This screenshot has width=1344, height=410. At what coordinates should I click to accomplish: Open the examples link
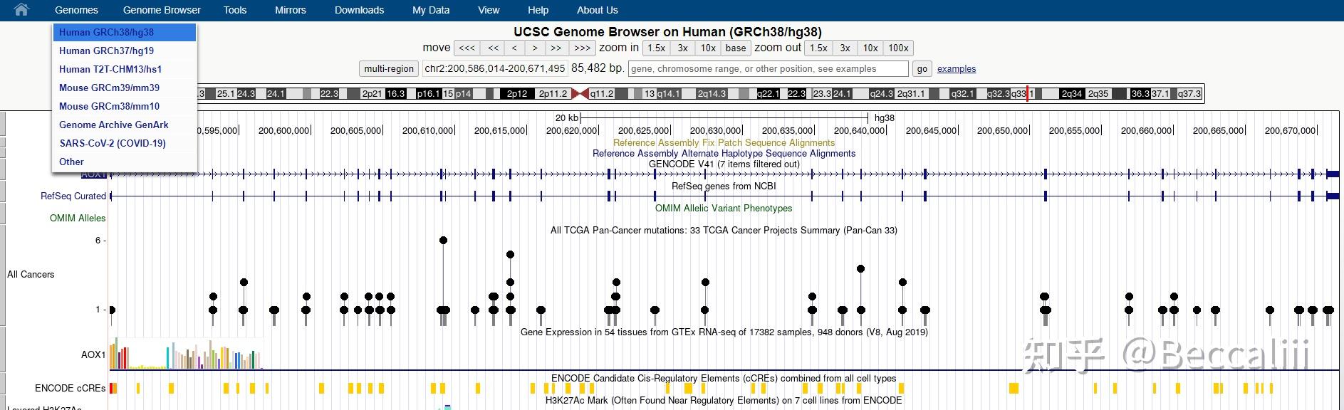click(x=957, y=68)
